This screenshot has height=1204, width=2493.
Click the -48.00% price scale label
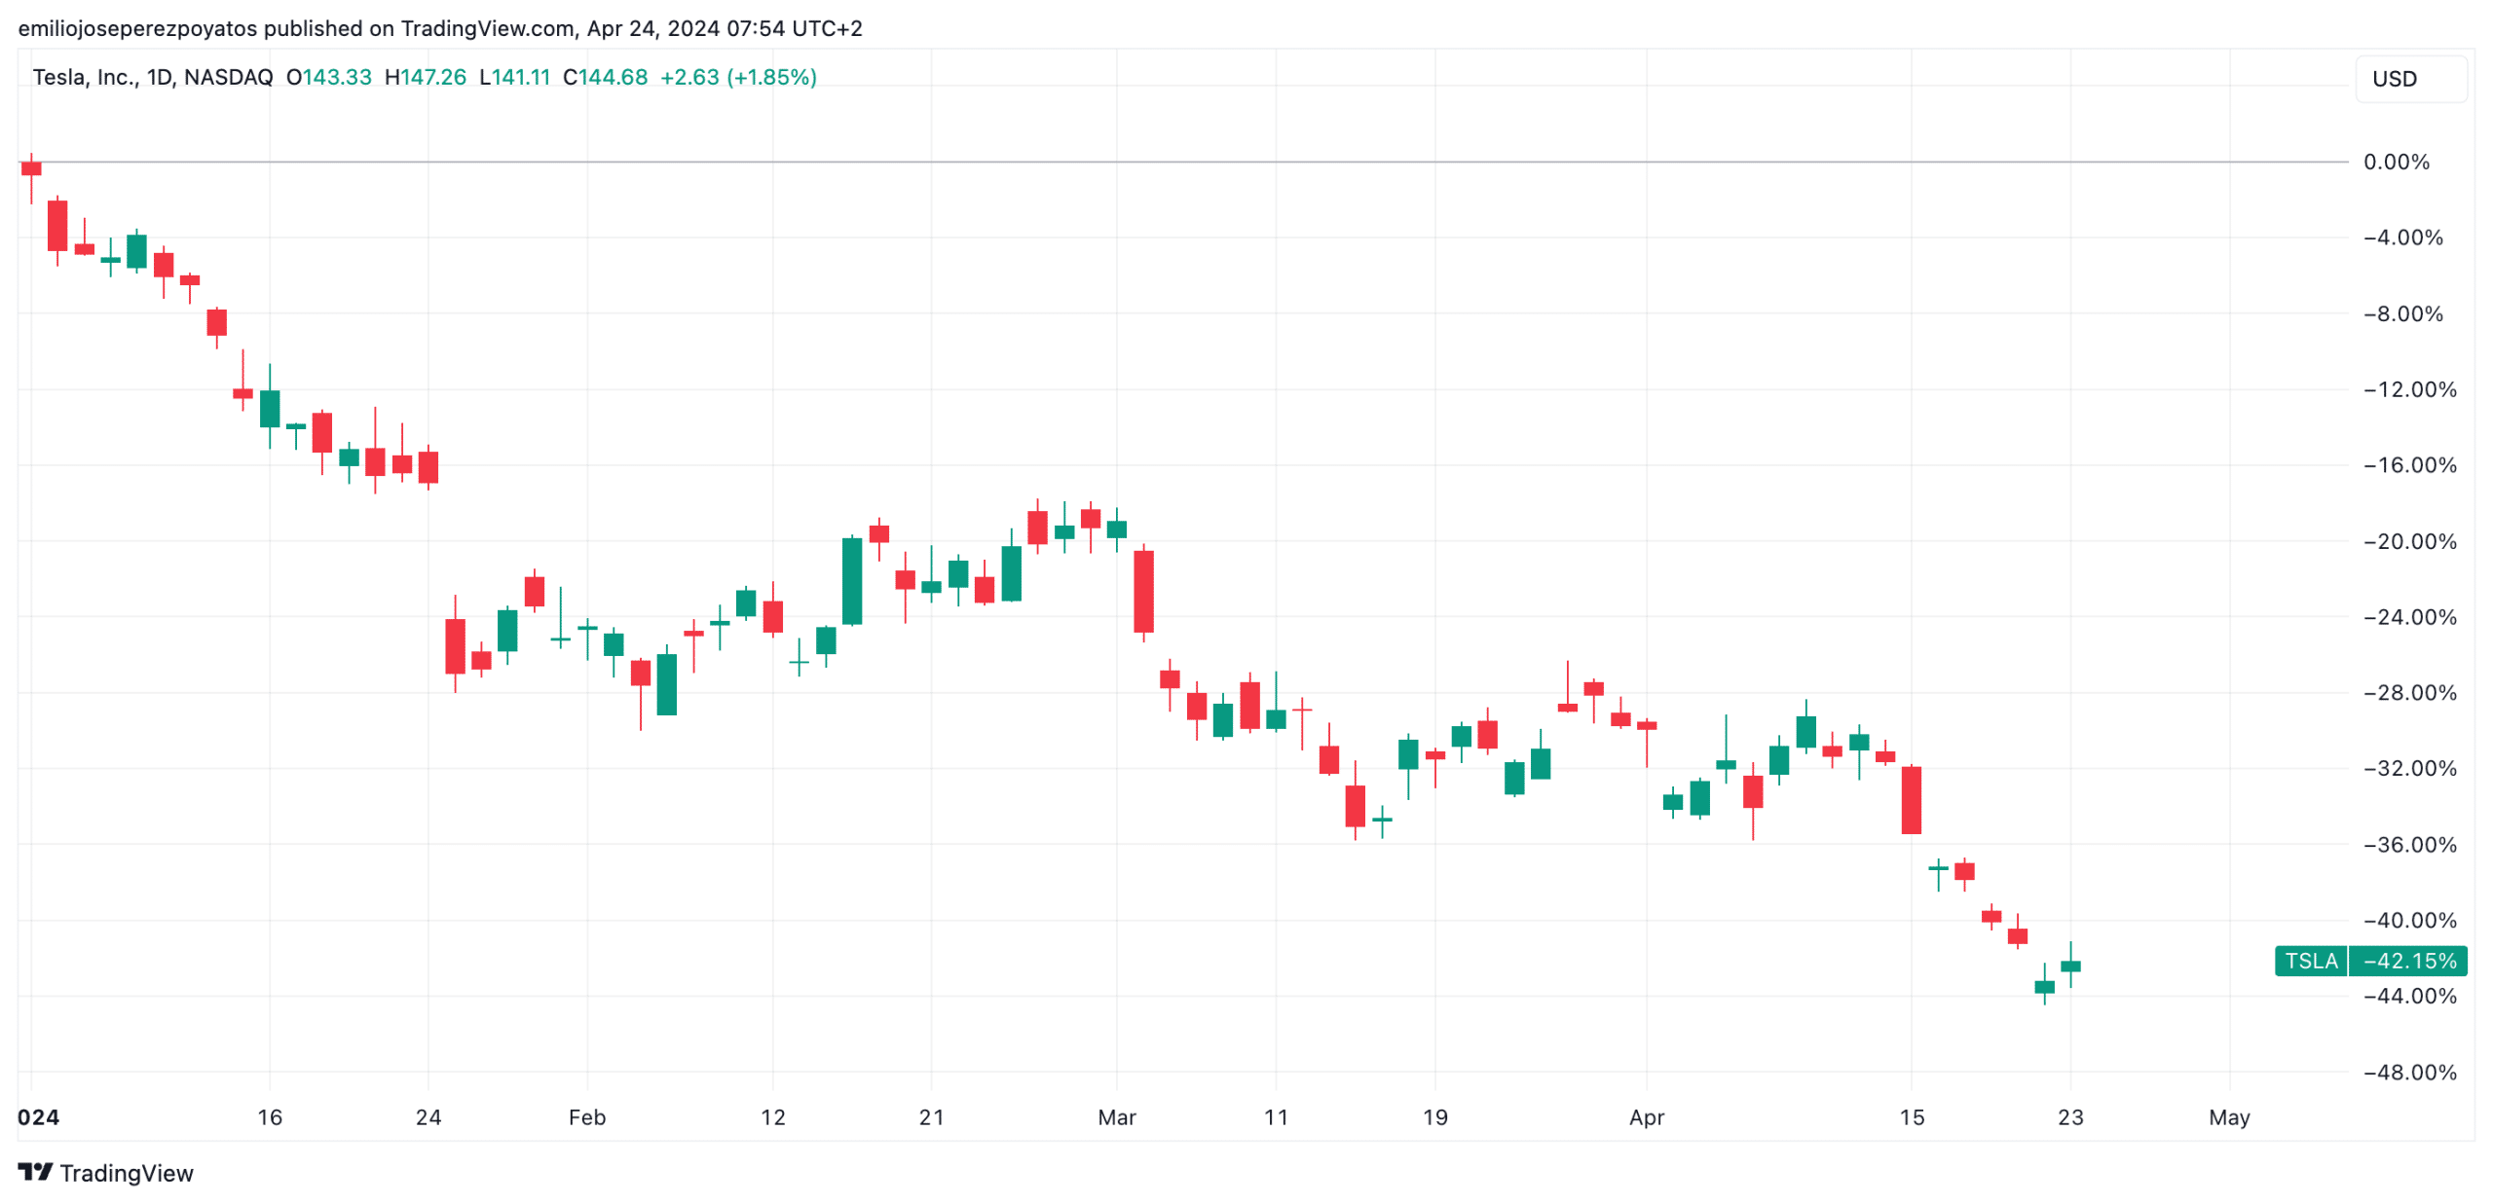2407,1072
